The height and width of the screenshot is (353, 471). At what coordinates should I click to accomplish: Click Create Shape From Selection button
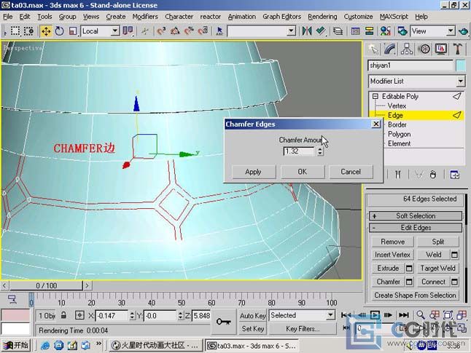(x=415, y=295)
